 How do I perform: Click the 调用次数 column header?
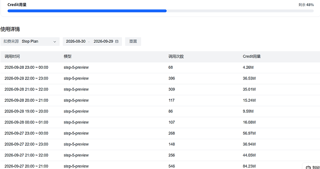click(176, 57)
